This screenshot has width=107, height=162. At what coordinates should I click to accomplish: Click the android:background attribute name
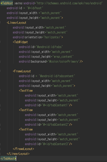tap(33, 62)
